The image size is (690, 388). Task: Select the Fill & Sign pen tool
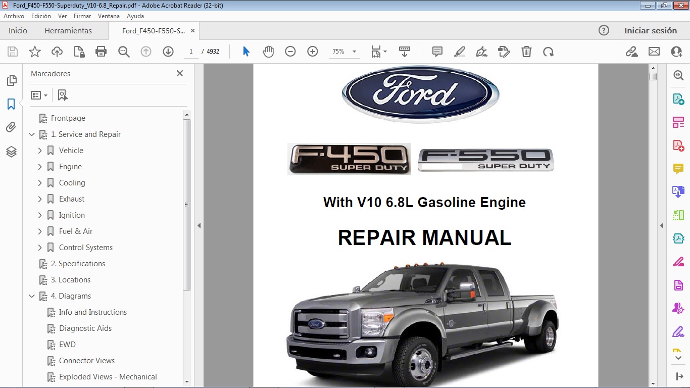click(481, 51)
